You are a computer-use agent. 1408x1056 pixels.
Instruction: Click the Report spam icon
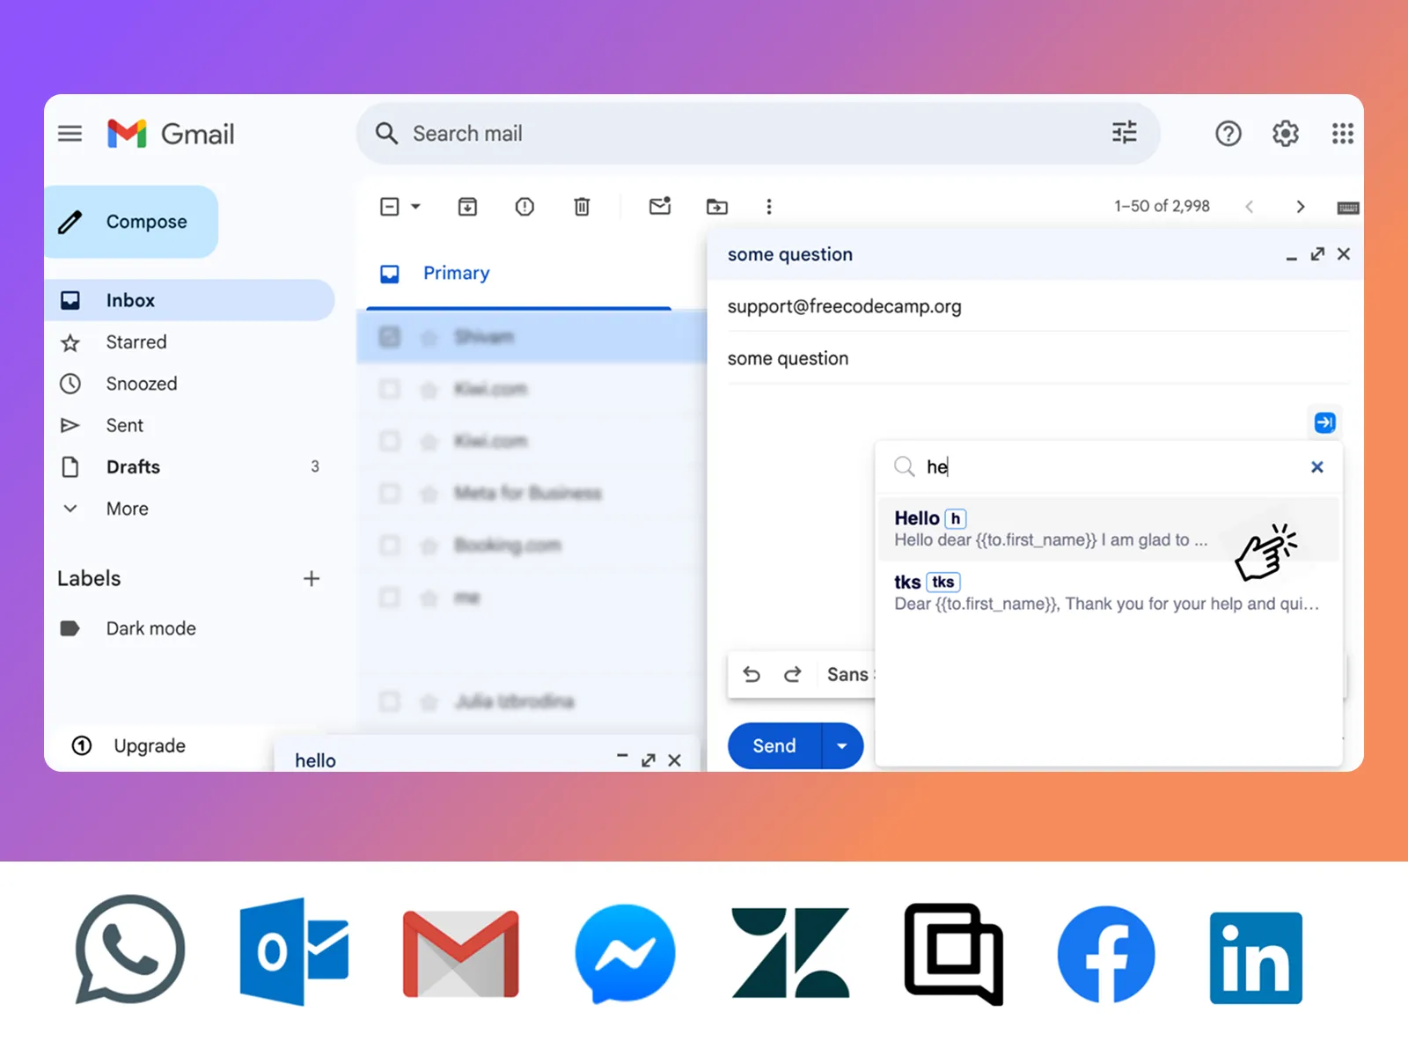pos(524,207)
